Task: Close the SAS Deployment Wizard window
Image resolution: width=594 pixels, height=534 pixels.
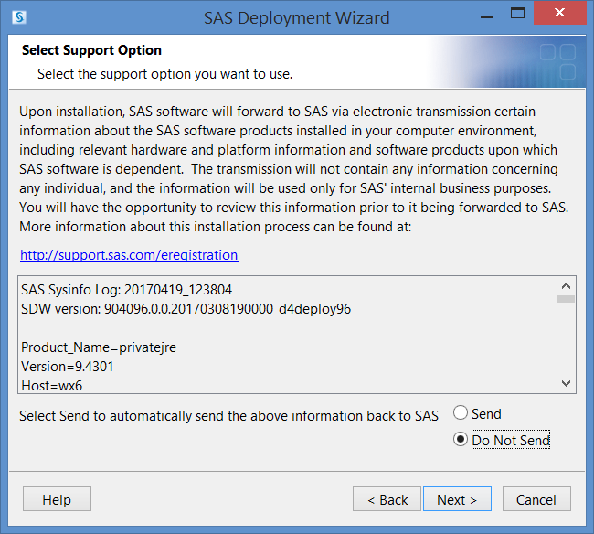Action: coord(559,13)
